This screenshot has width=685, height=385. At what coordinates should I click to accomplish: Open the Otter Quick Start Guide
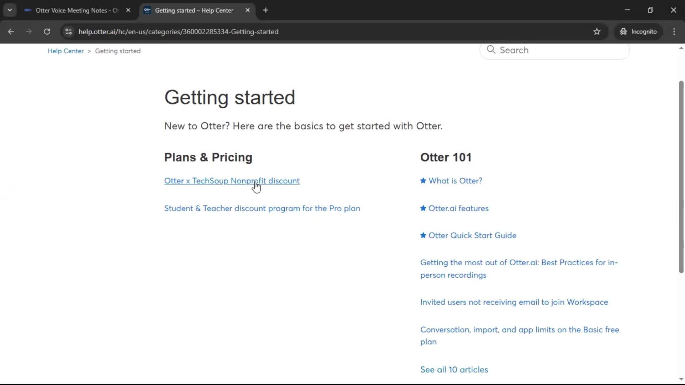click(472, 235)
